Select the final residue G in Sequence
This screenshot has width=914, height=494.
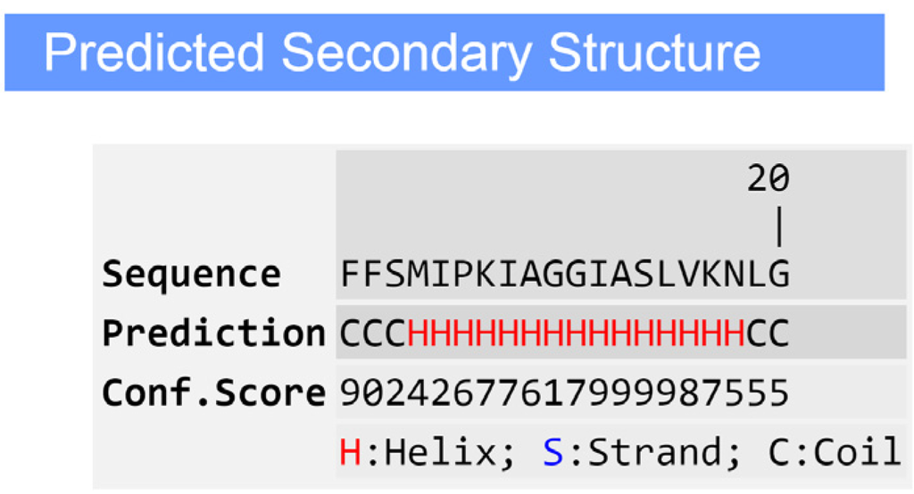pos(778,275)
